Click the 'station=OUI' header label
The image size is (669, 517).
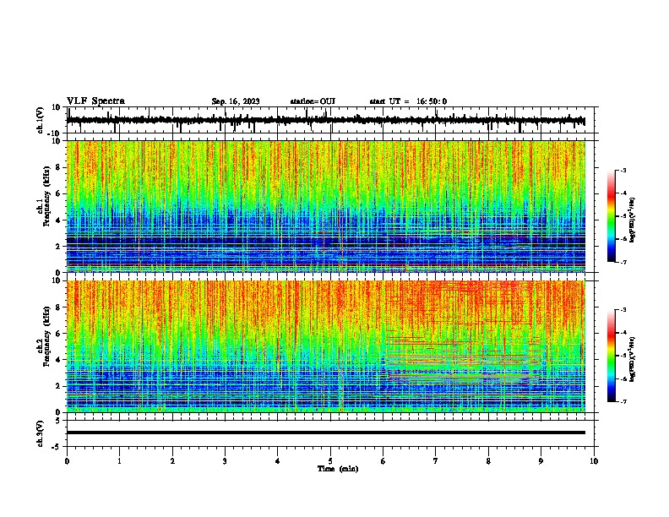pos(313,101)
